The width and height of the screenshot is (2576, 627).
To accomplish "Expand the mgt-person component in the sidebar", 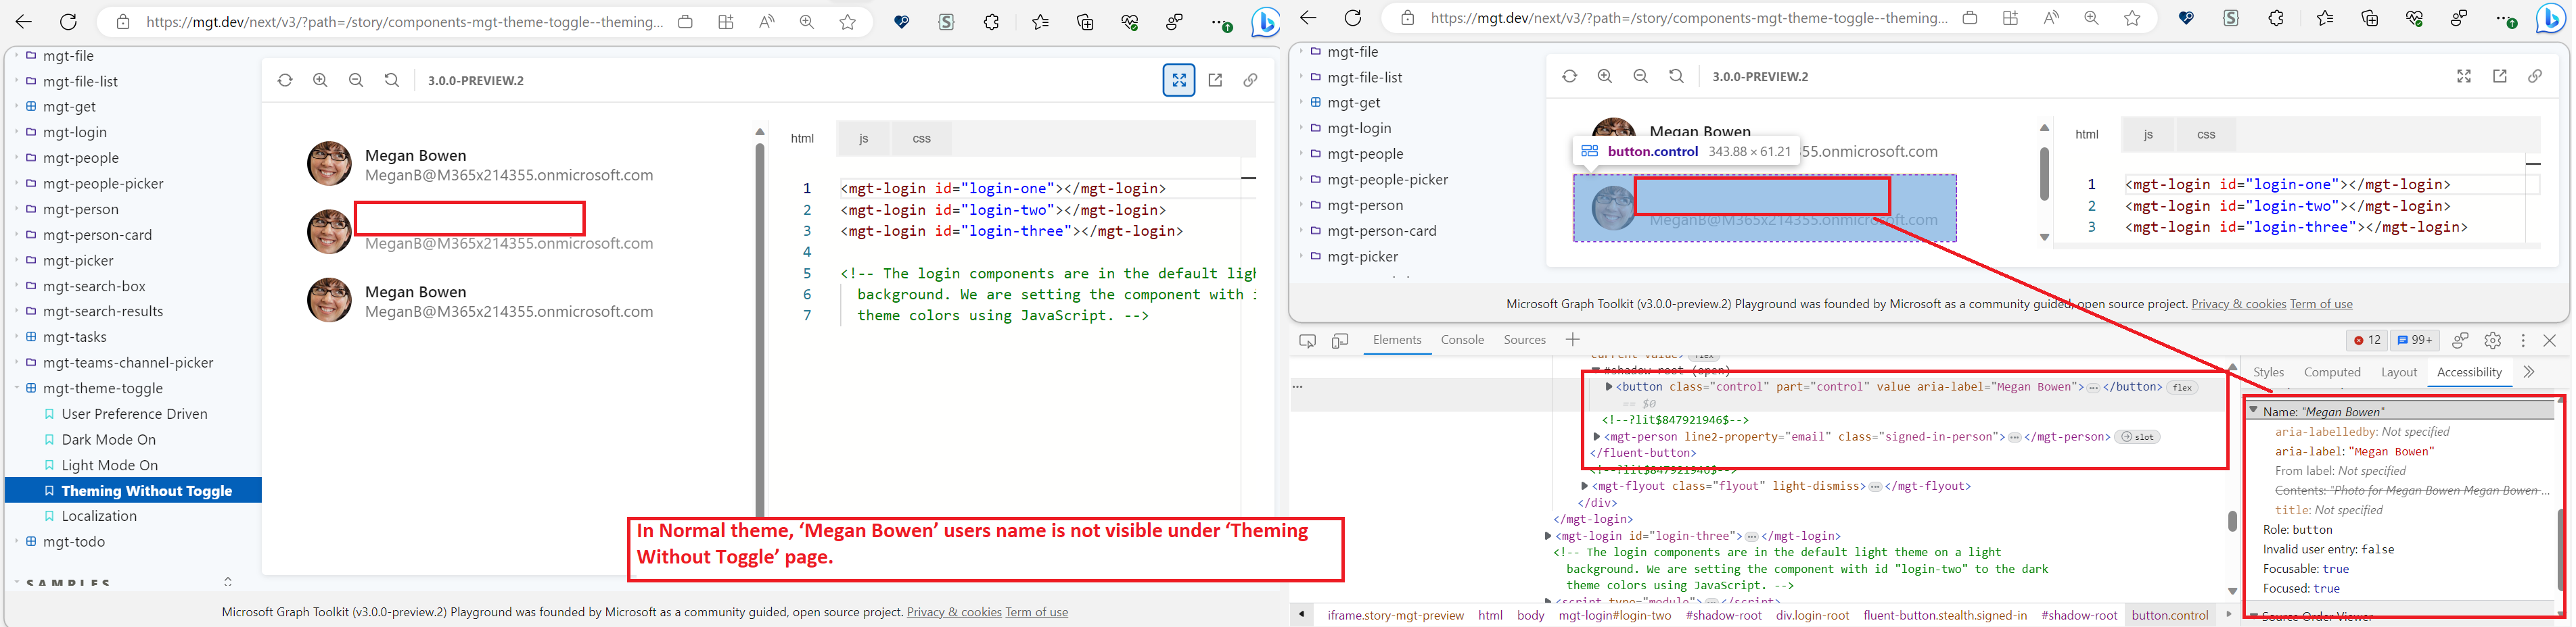I will point(16,209).
